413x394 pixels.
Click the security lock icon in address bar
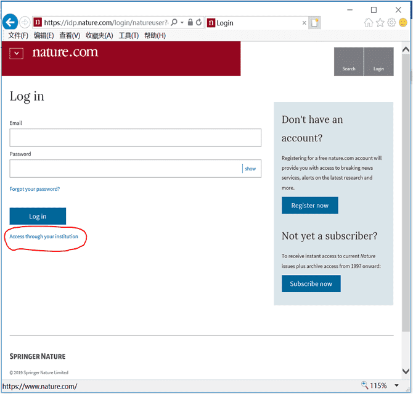(190, 22)
